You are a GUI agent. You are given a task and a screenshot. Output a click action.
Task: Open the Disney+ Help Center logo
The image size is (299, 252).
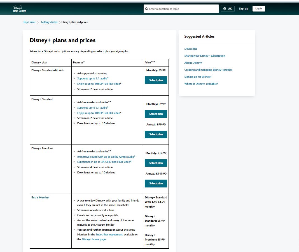[19, 9]
